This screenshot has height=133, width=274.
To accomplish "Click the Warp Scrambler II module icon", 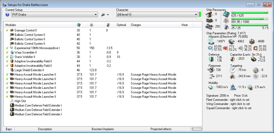I will pos(12,52).
